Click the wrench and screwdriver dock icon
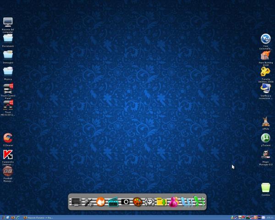275x220 pixels. click(x=88, y=203)
